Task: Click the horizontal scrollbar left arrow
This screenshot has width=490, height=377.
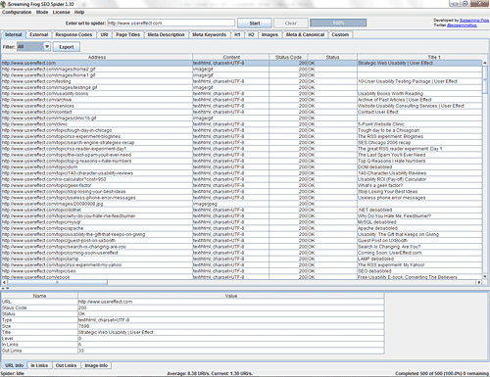Action: coord(4,282)
